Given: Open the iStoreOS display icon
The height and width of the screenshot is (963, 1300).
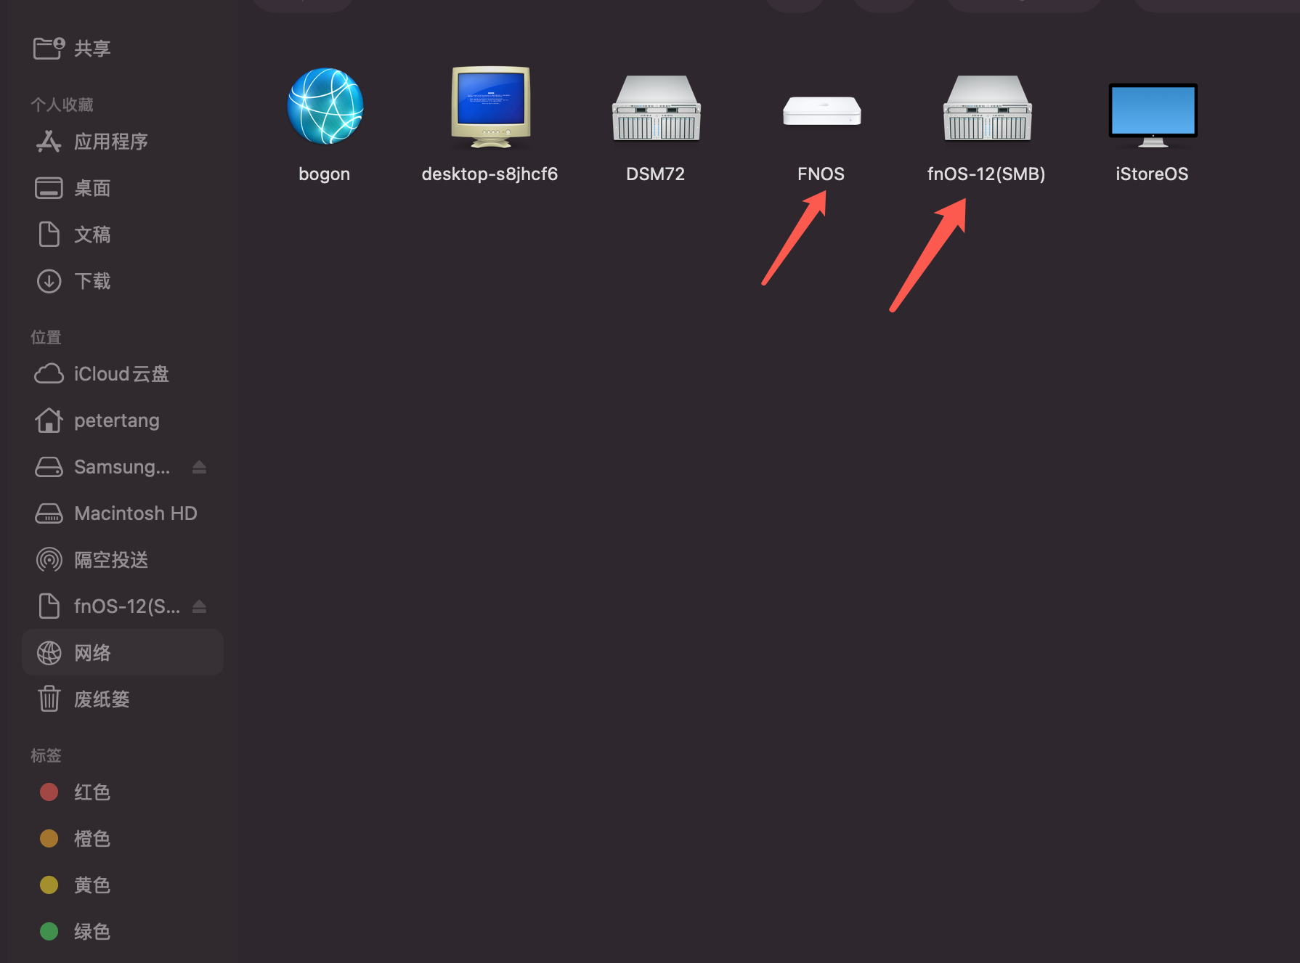Looking at the screenshot, I should (x=1153, y=114).
